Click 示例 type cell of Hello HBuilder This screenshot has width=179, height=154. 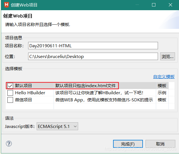pos(162,93)
